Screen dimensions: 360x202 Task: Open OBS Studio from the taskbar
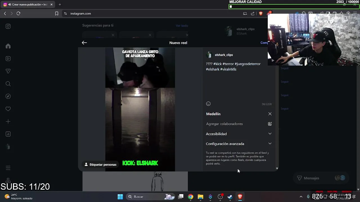click(x=220, y=197)
